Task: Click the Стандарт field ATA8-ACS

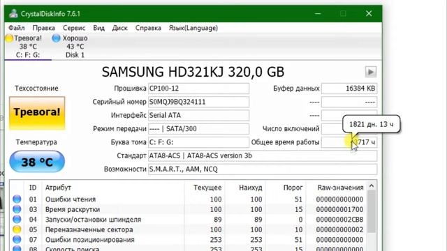Action: [263, 155]
